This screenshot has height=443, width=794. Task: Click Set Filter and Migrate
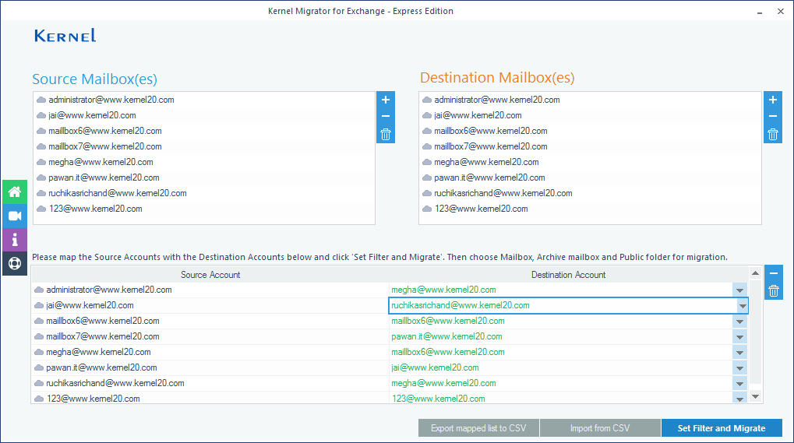[x=722, y=428]
